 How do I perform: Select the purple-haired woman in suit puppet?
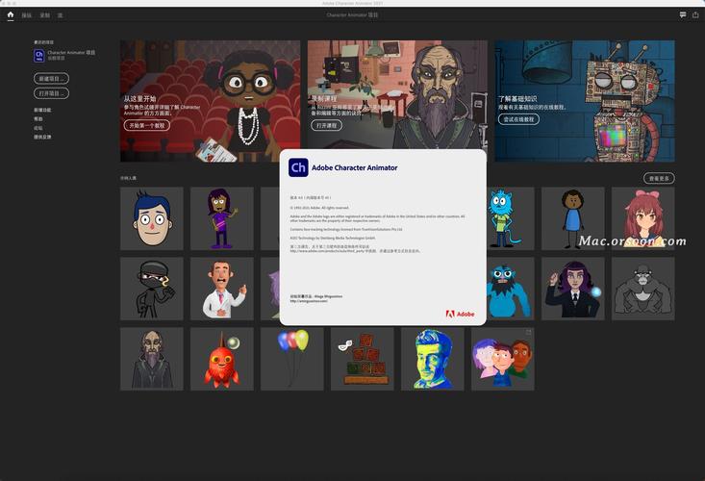[573, 289]
